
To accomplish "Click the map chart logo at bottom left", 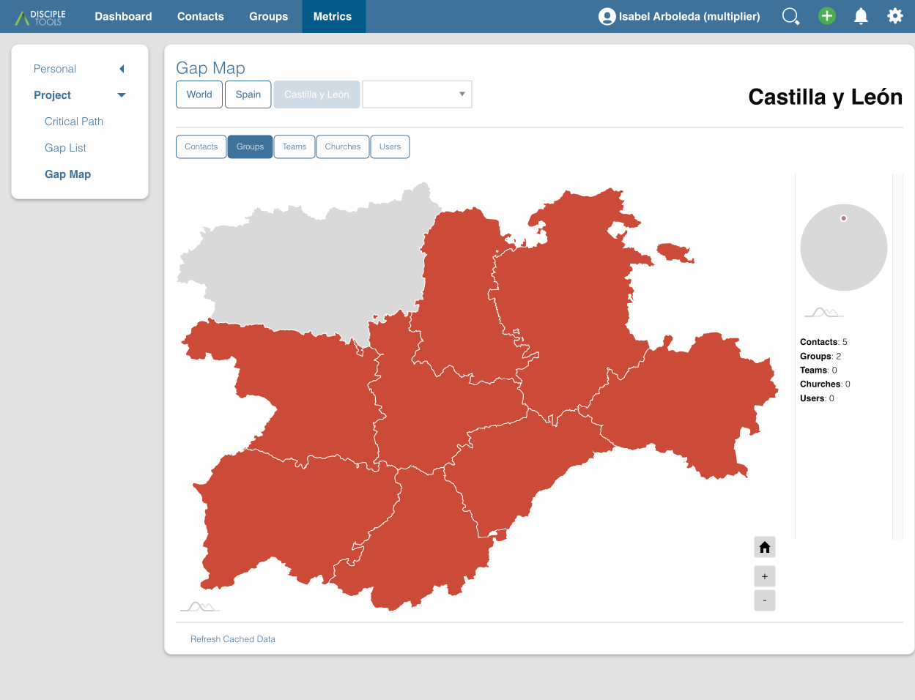I will (x=199, y=606).
